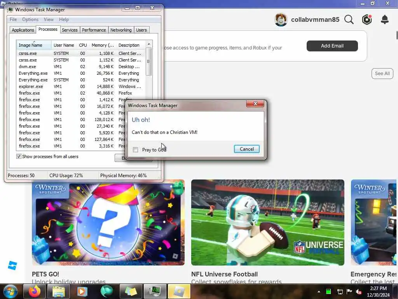
Task: Click Cancel in the Uh oh dialog
Action: click(247, 149)
